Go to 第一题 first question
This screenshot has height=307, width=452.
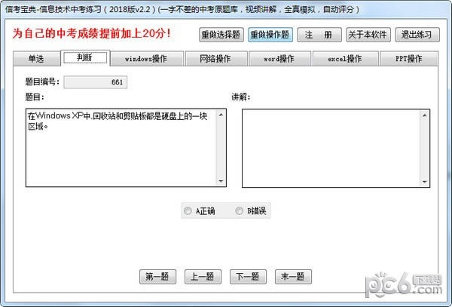(x=157, y=277)
